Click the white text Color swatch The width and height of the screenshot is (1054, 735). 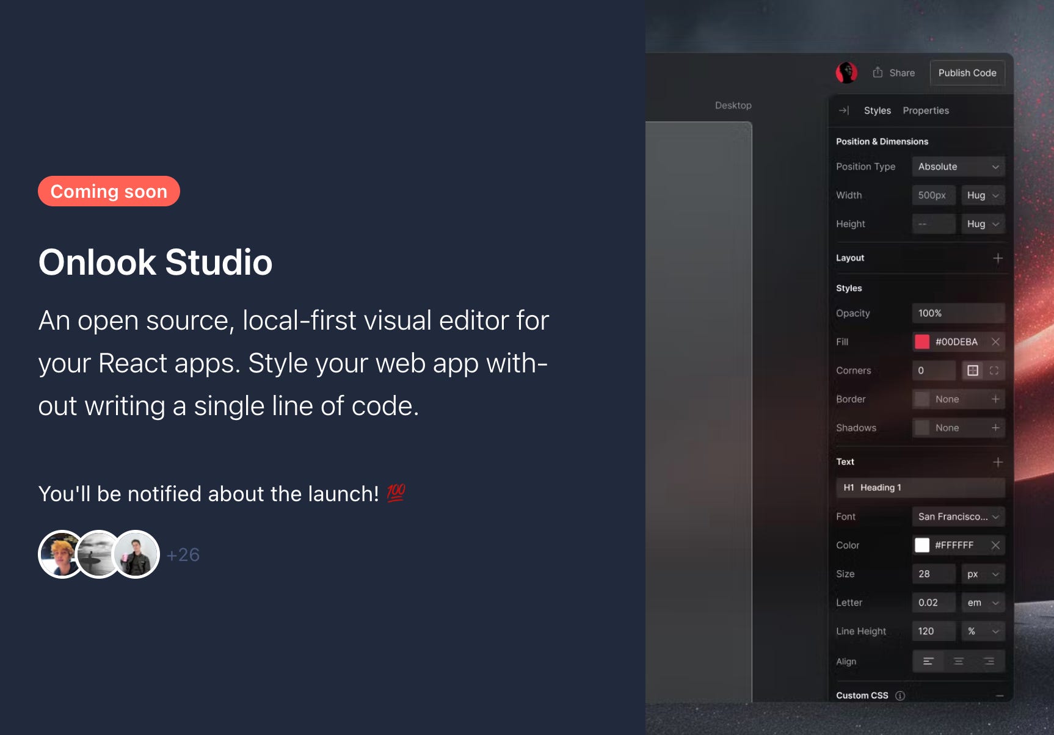pyautogui.click(x=922, y=545)
